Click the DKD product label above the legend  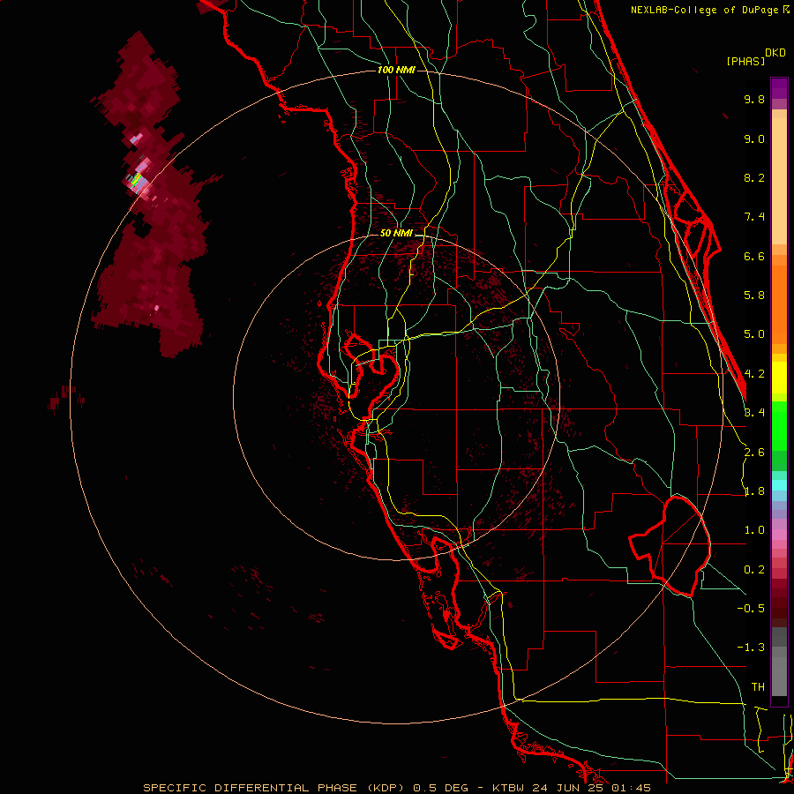click(x=775, y=53)
